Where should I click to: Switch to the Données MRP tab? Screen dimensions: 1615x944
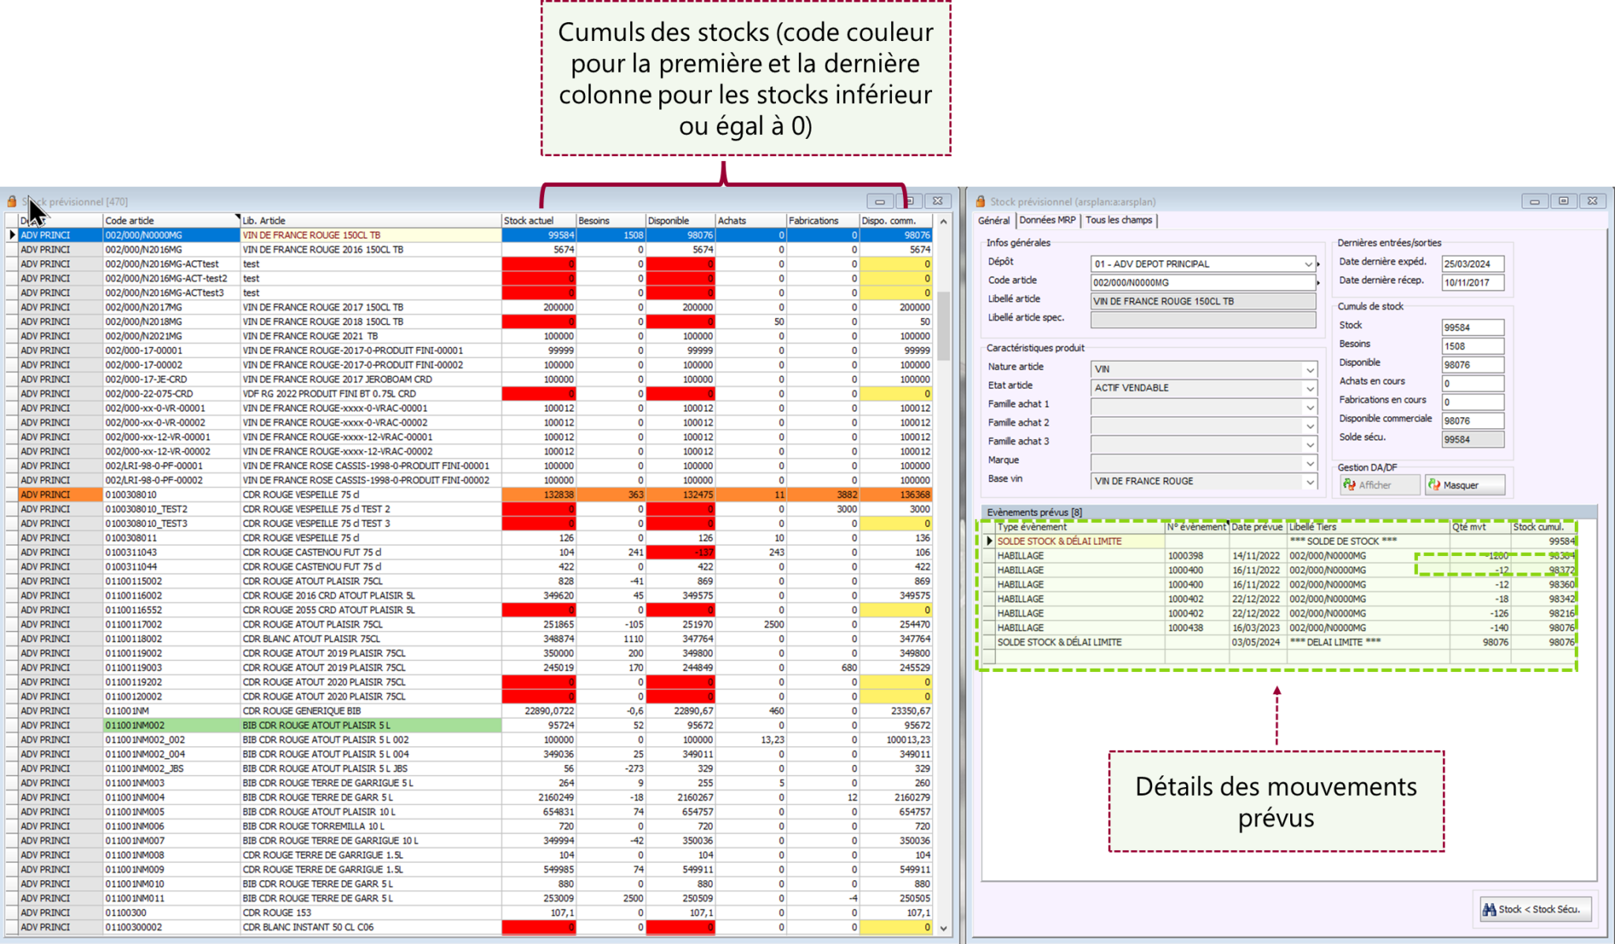point(1047,220)
